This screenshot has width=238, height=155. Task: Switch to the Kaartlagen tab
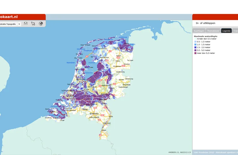click(x=199, y=31)
